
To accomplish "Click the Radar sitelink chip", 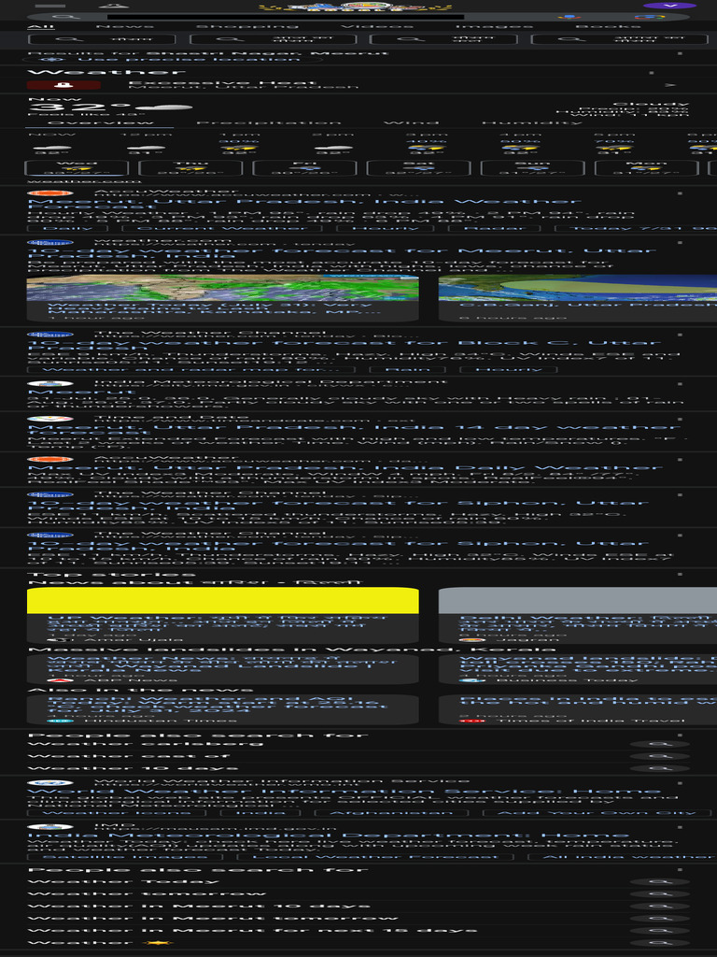I will coord(494,228).
